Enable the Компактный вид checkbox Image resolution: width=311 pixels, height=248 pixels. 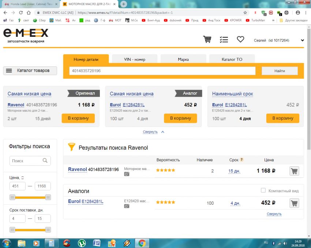pyautogui.click(x=263, y=190)
